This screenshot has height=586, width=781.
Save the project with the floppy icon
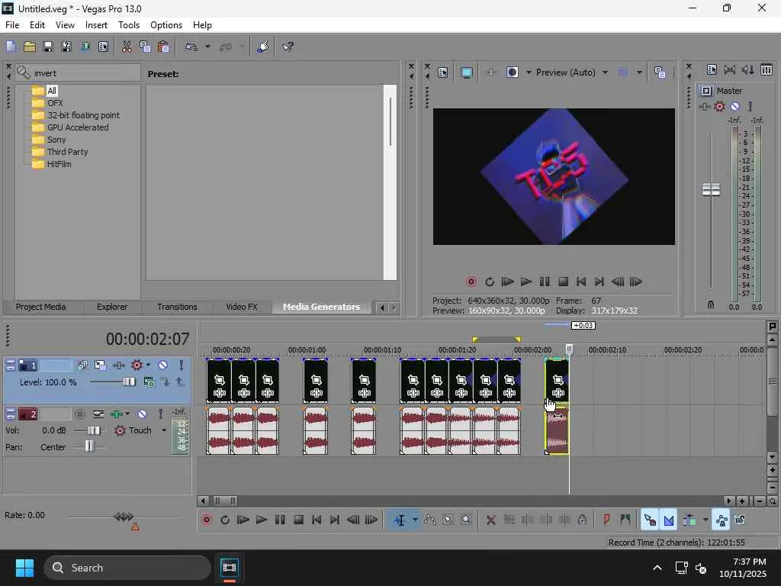48,47
